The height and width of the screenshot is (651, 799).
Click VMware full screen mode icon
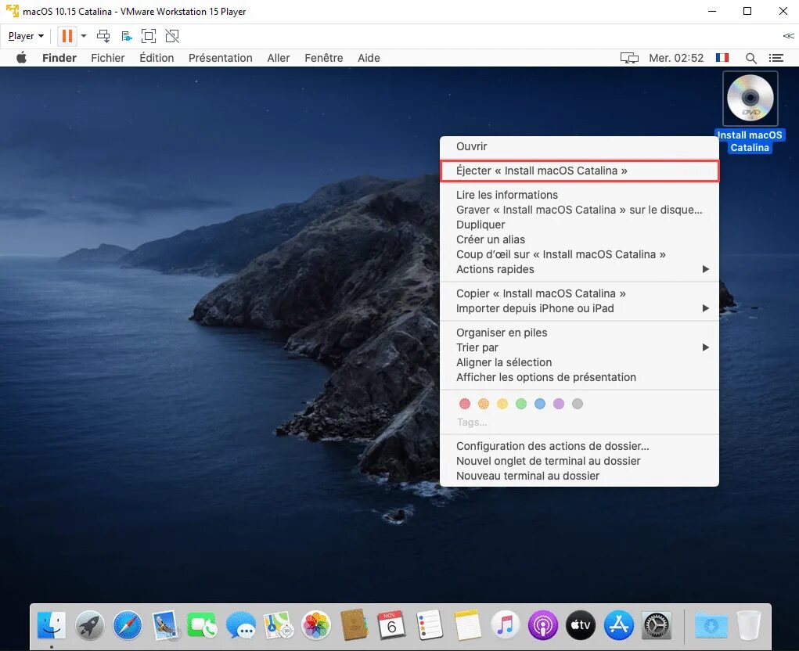point(148,36)
